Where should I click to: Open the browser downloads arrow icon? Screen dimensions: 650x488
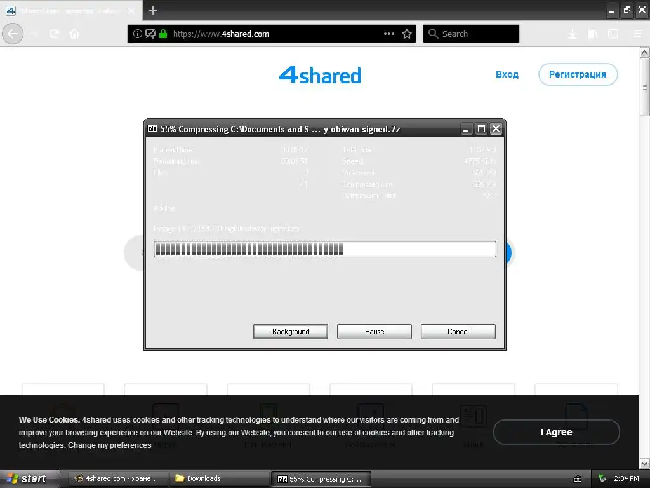coord(573,34)
